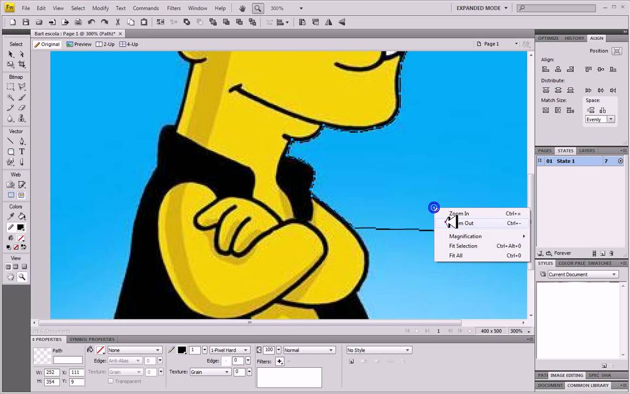630x394 pixels.
Task: Click Add filters plus button
Action: click(x=279, y=361)
